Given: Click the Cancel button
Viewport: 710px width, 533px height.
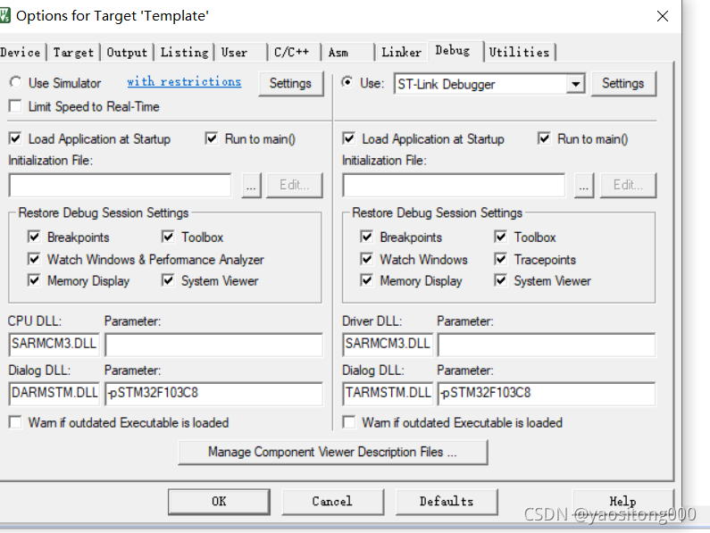Looking at the screenshot, I should click(332, 501).
